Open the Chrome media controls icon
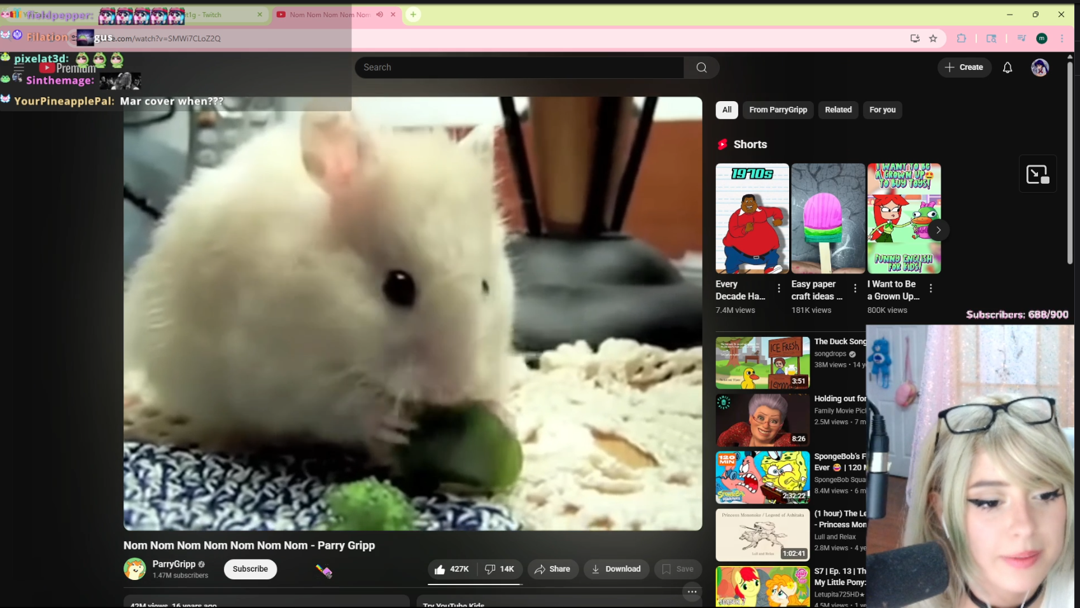The width and height of the screenshot is (1080, 608). [x=1021, y=38]
